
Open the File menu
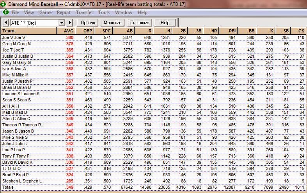point(15,12)
